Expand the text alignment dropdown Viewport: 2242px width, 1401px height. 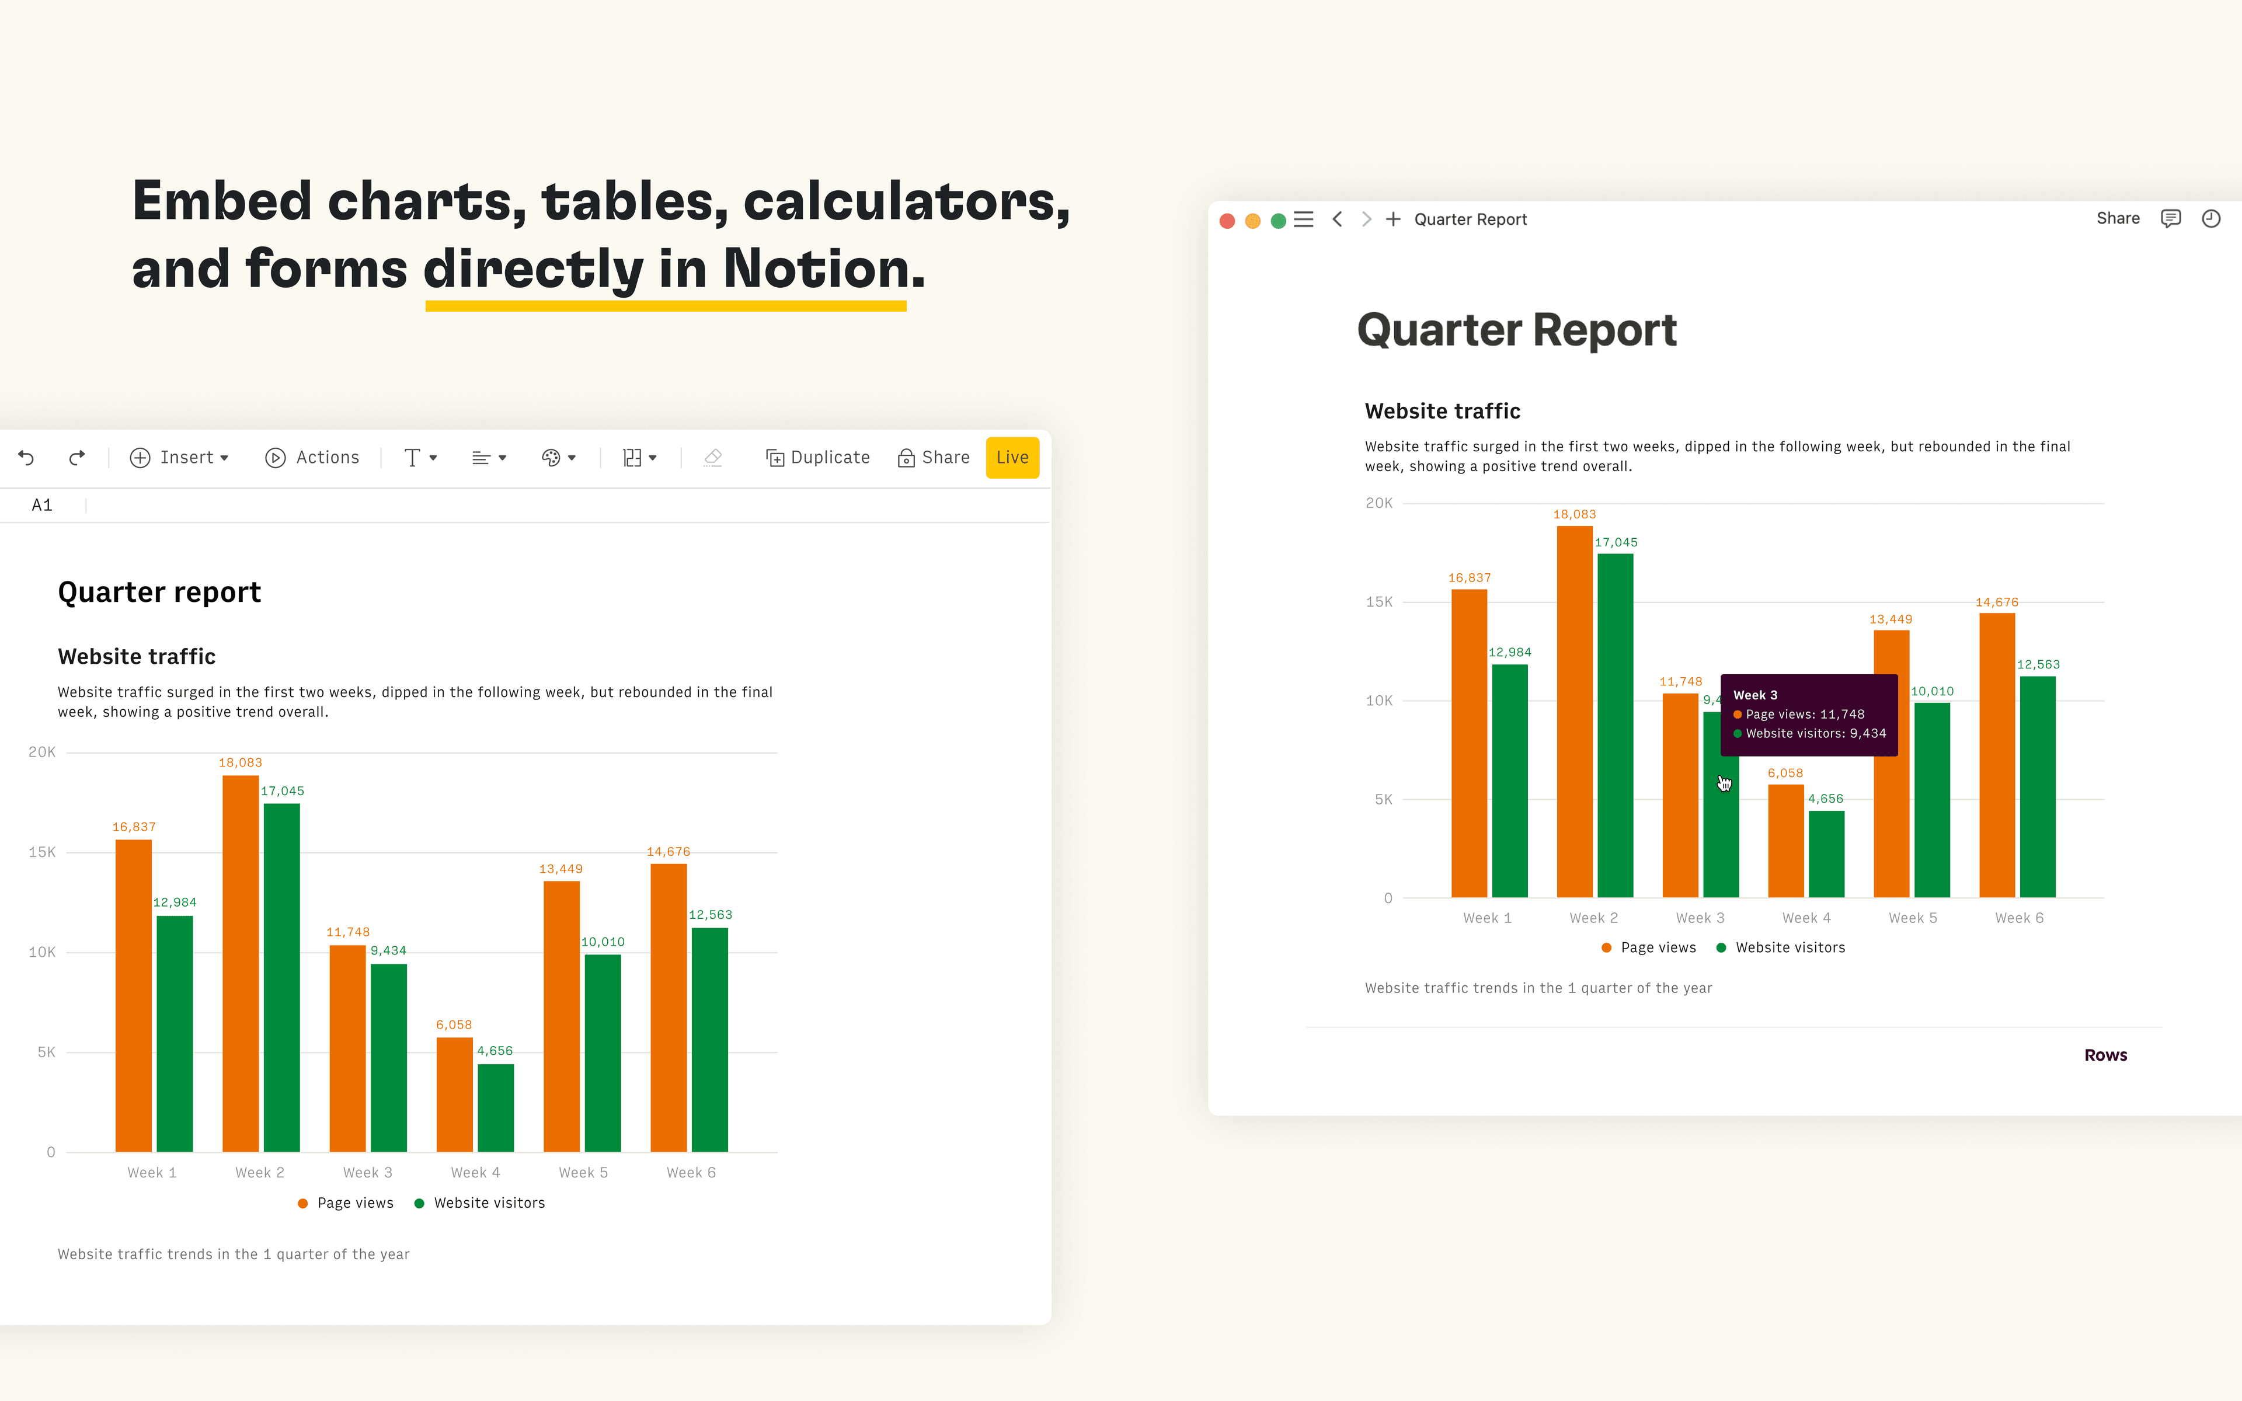(489, 458)
